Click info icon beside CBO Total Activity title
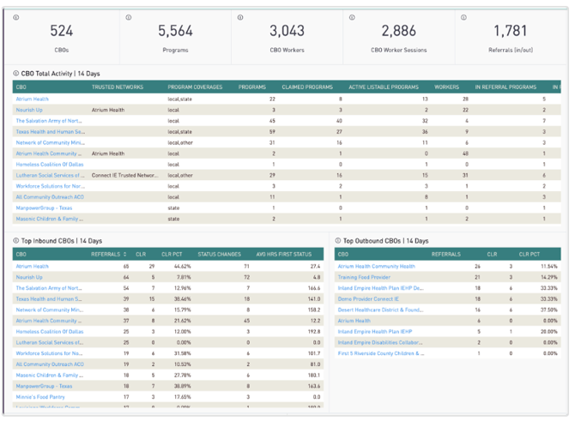The height and width of the screenshot is (421, 575). point(16,74)
